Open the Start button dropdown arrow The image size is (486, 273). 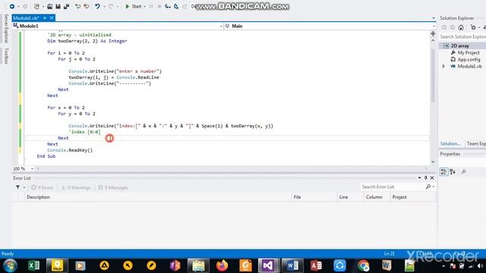point(144,7)
